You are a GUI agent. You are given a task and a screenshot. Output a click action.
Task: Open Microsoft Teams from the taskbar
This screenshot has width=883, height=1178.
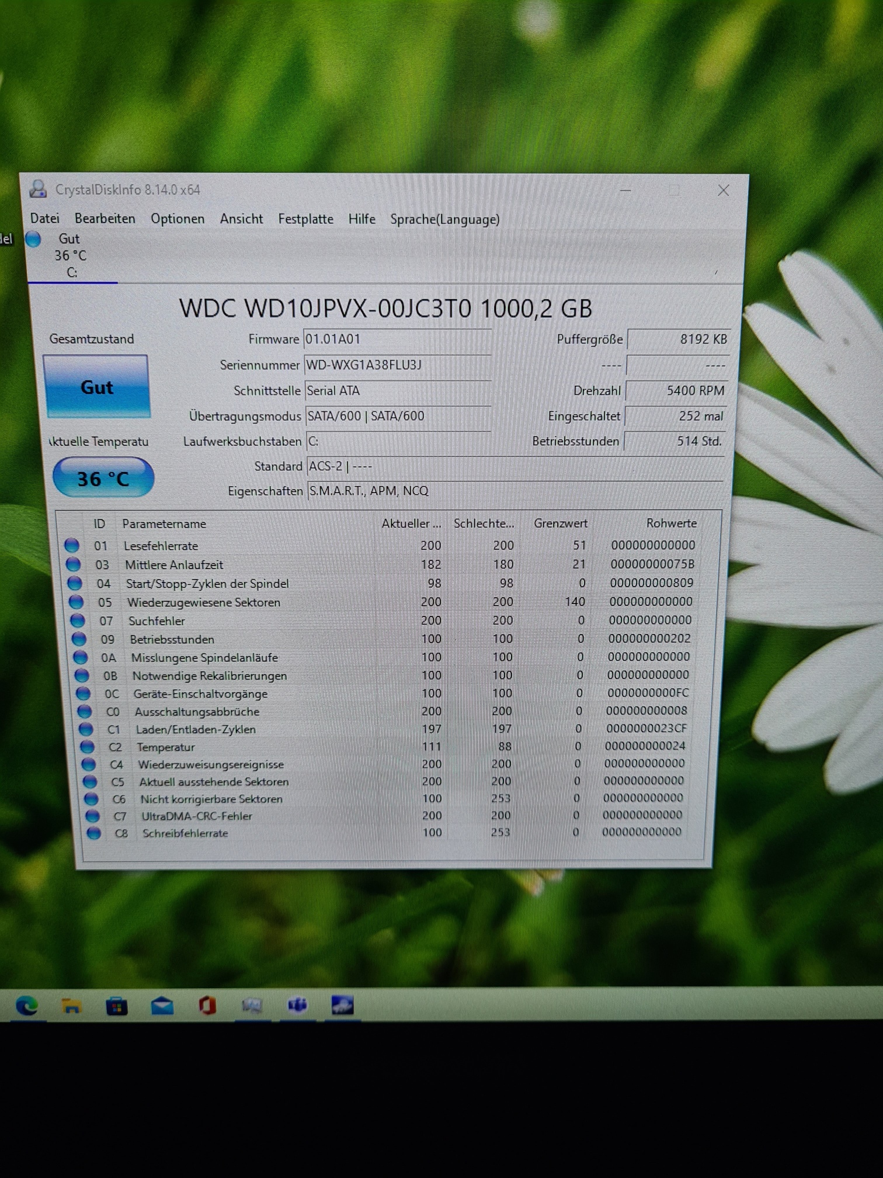[297, 1005]
